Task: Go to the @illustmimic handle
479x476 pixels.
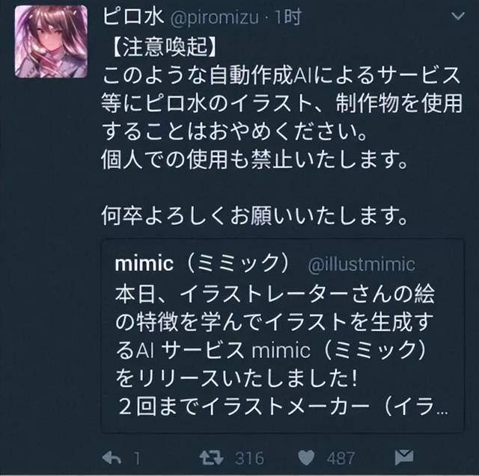Action: tap(361, 265)
